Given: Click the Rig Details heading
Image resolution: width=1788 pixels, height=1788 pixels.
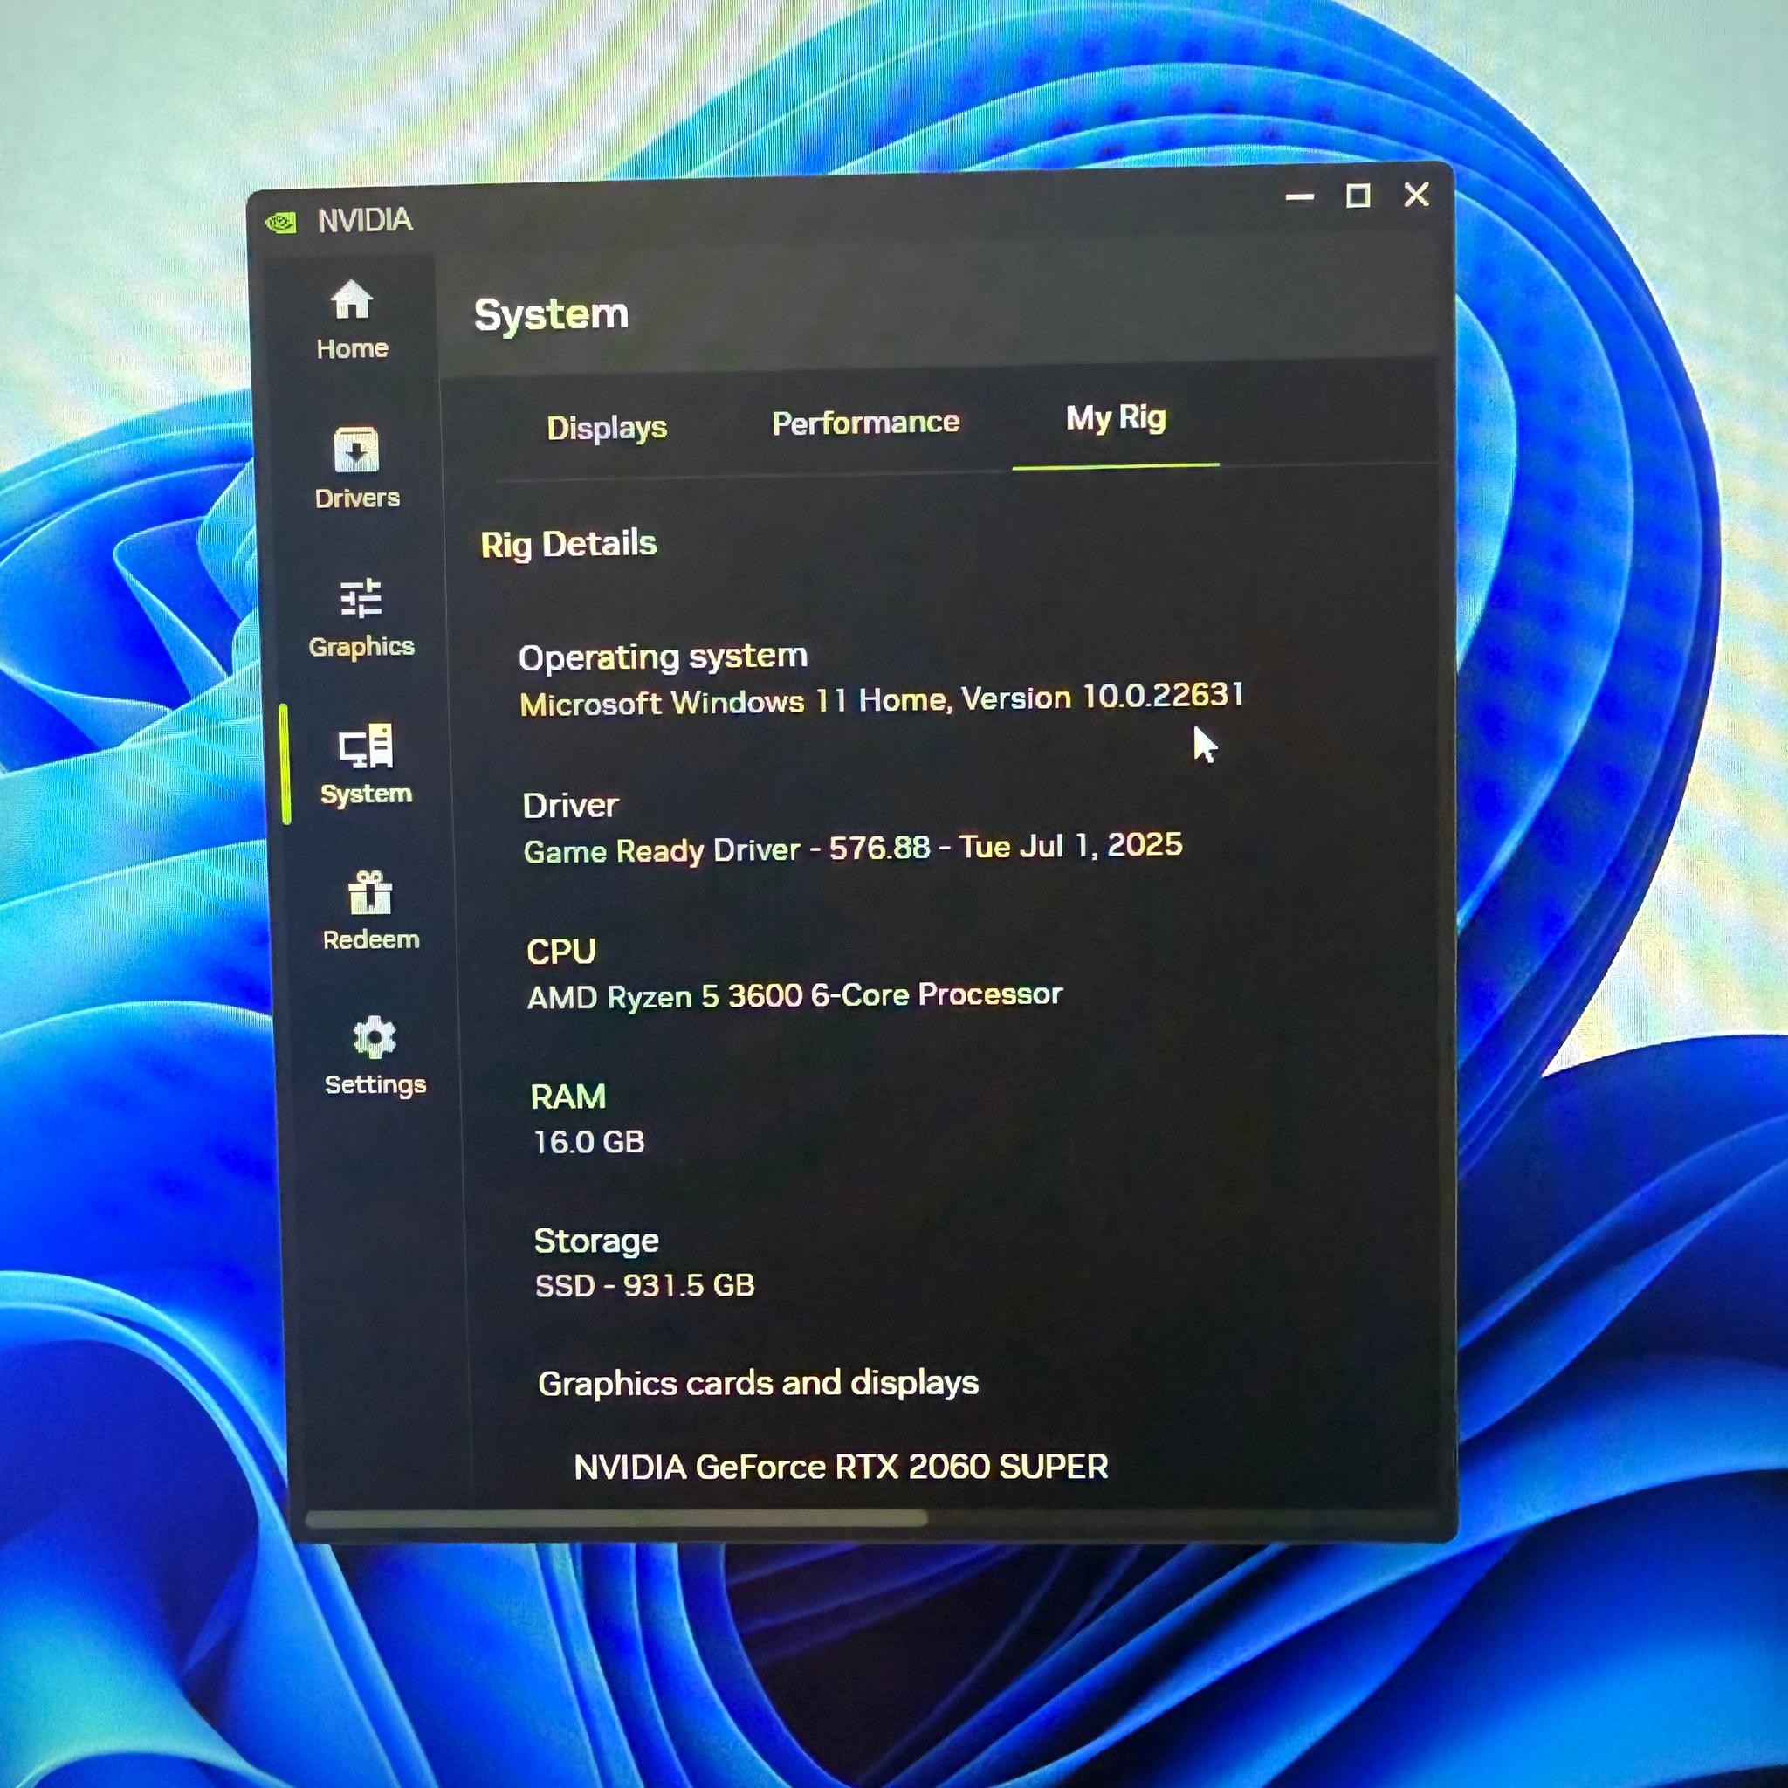Looking at the screenshot, I should tap(568, 544).
